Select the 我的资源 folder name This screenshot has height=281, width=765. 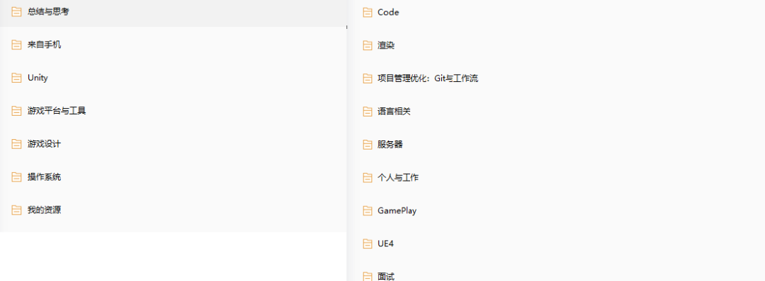pyautogui.click(x=45, y=210)
